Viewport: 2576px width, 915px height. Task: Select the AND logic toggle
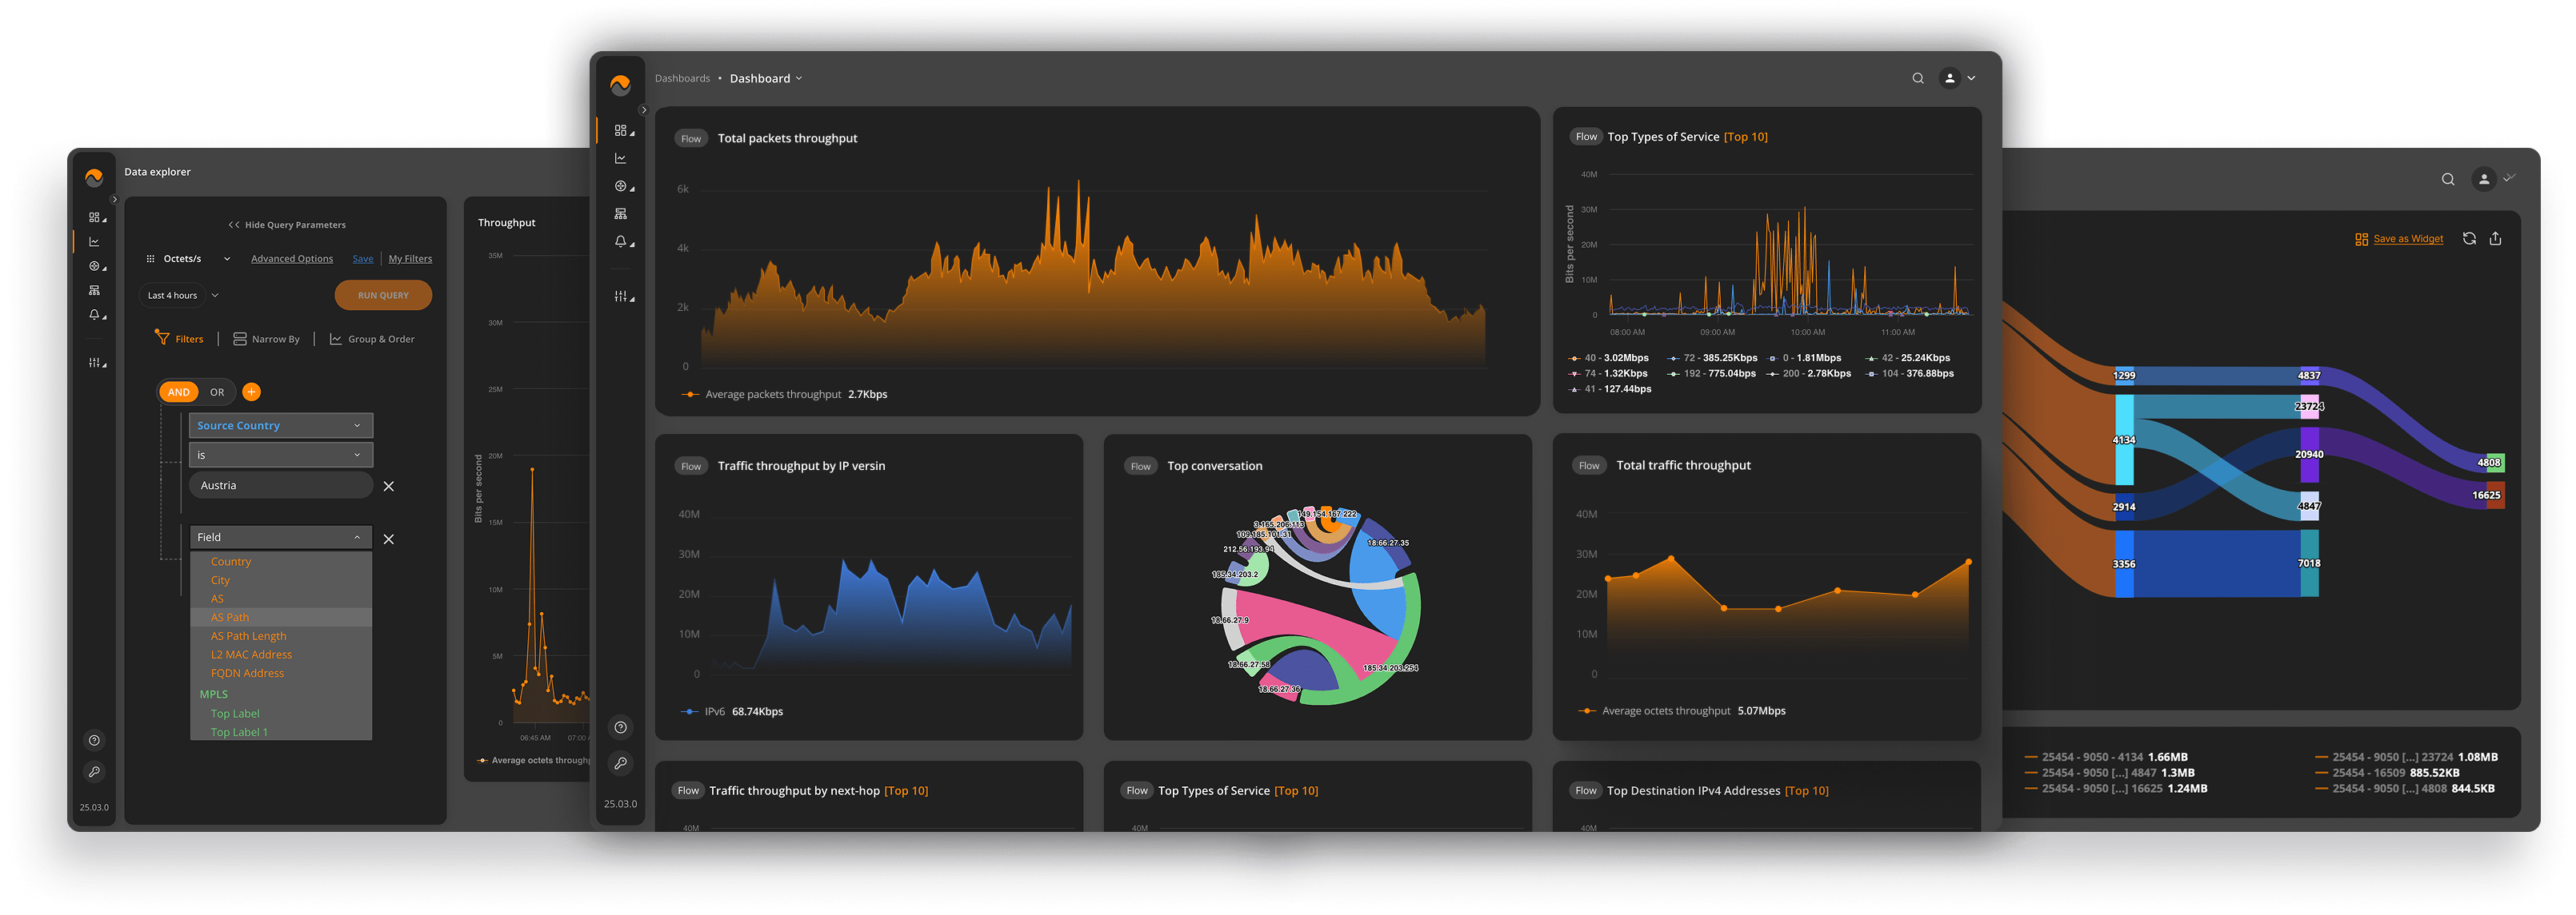click(x=178, y=392)
